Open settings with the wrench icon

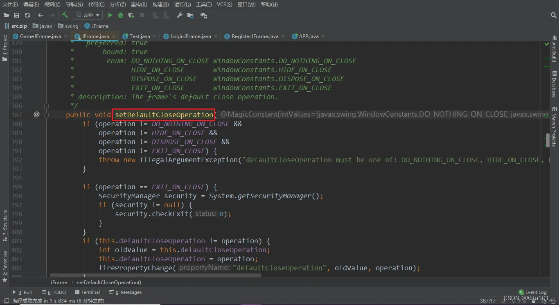pyautogui.click(x=180, y=15)
